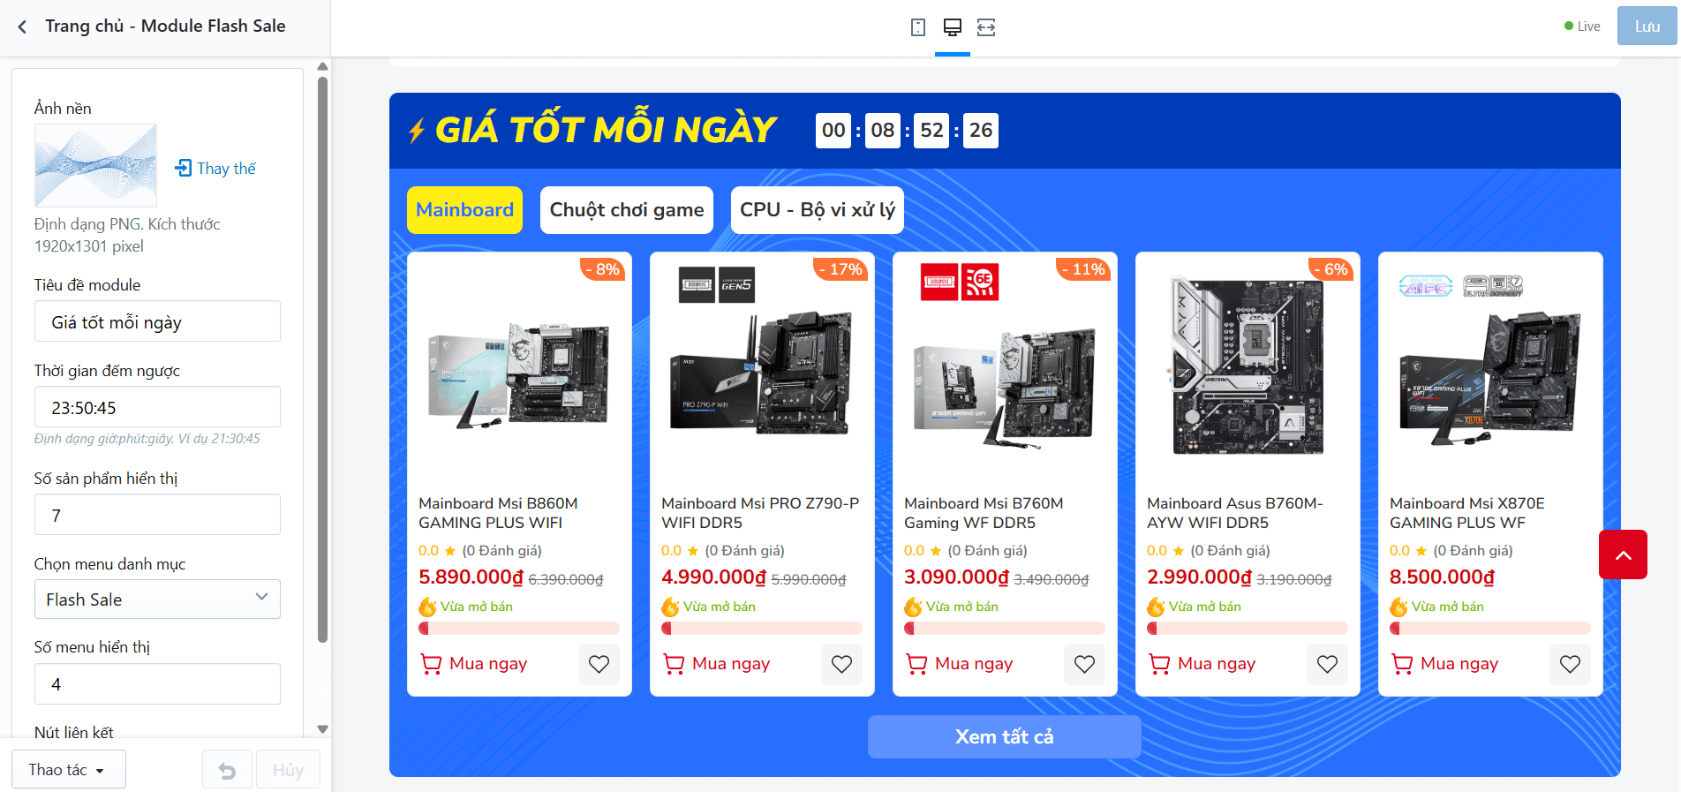Screen dimensions: 1681x792
Task: Switch to full-width preview icon
Action: 986,27
